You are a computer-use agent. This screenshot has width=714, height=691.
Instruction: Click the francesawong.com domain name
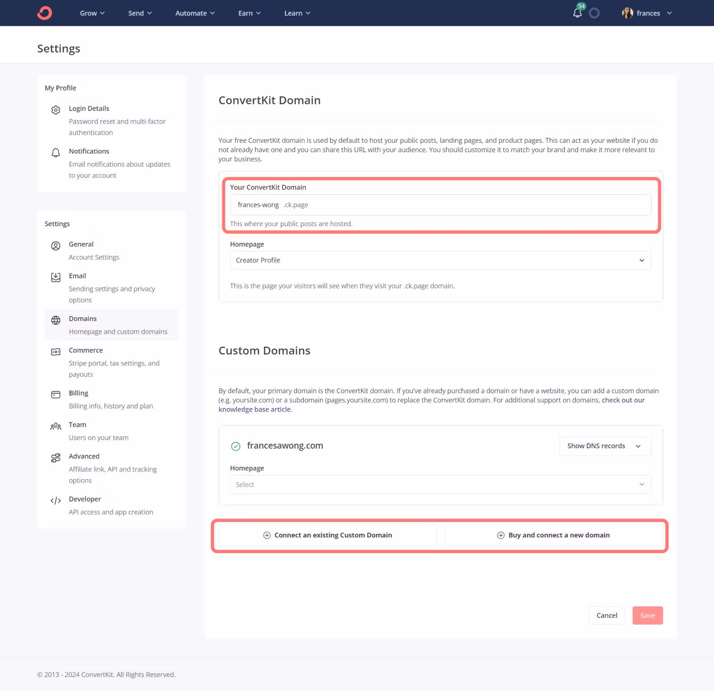tap(285, 445)
